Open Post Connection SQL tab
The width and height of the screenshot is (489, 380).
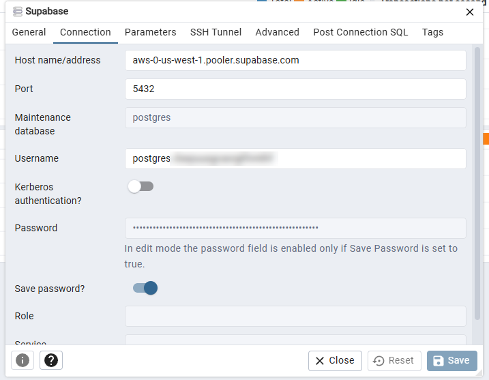tap(360, 32)
